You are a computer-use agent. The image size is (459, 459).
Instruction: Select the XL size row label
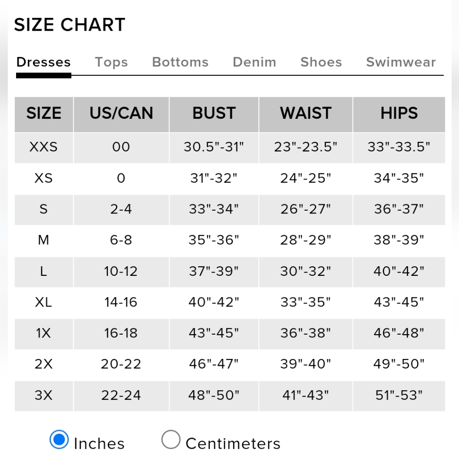44,302
